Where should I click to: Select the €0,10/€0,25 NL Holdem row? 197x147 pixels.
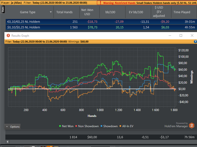[x=101, y=22]
